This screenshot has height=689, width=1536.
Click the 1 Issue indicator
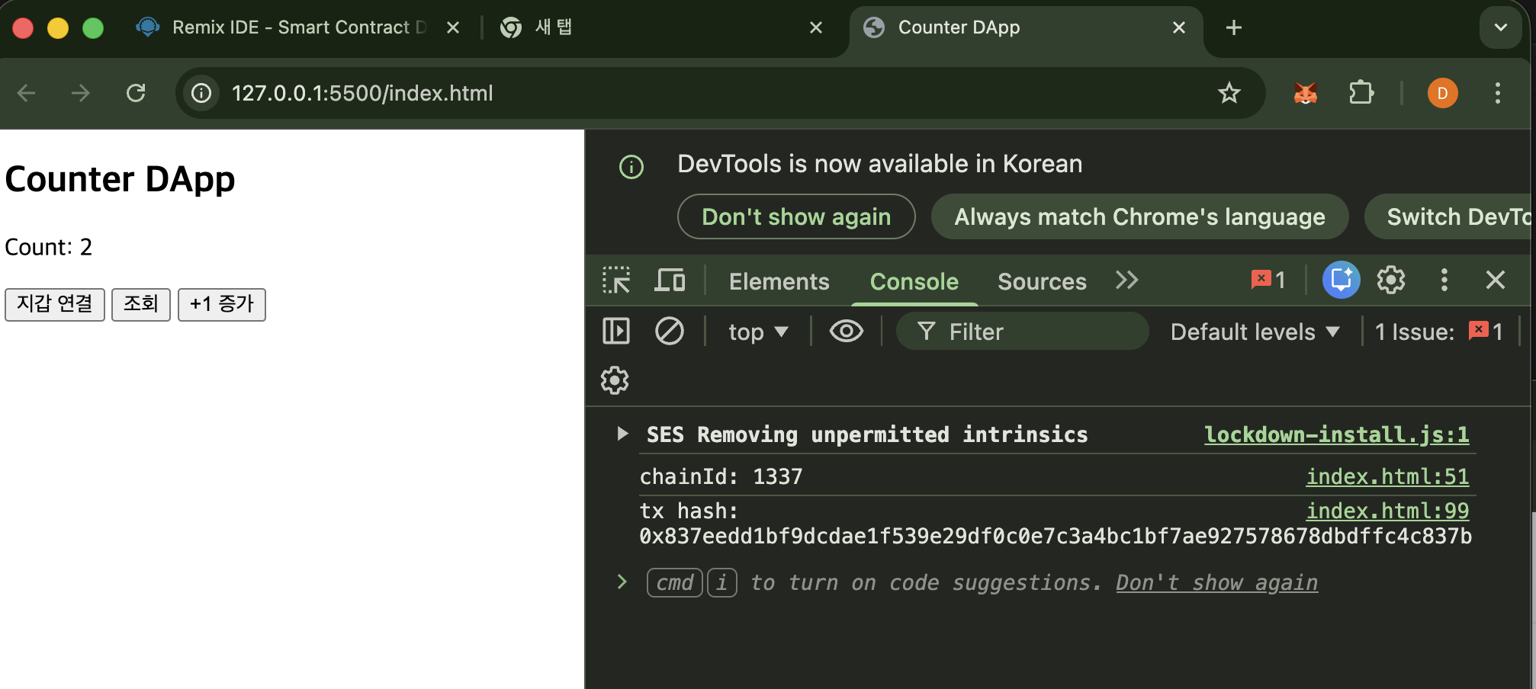pos(1439,332)
